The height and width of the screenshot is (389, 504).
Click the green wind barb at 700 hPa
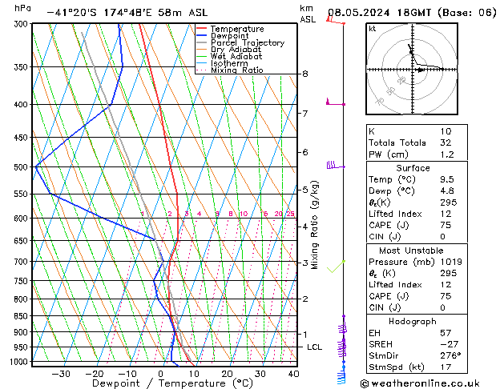pos(336,267)
